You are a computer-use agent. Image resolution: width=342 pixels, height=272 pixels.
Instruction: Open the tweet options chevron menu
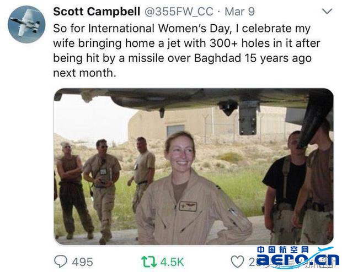coord(327,11)
